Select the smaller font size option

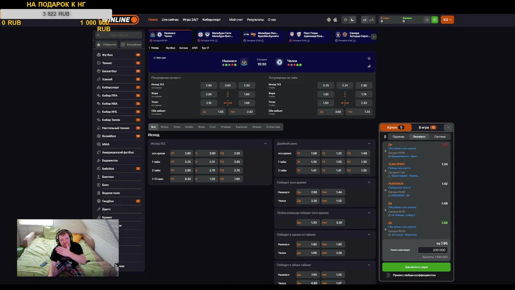click(x=365, y=20)
